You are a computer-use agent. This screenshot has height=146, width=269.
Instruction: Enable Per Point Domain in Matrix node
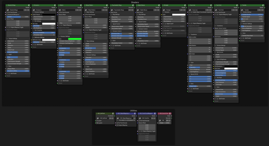point(59,12)
